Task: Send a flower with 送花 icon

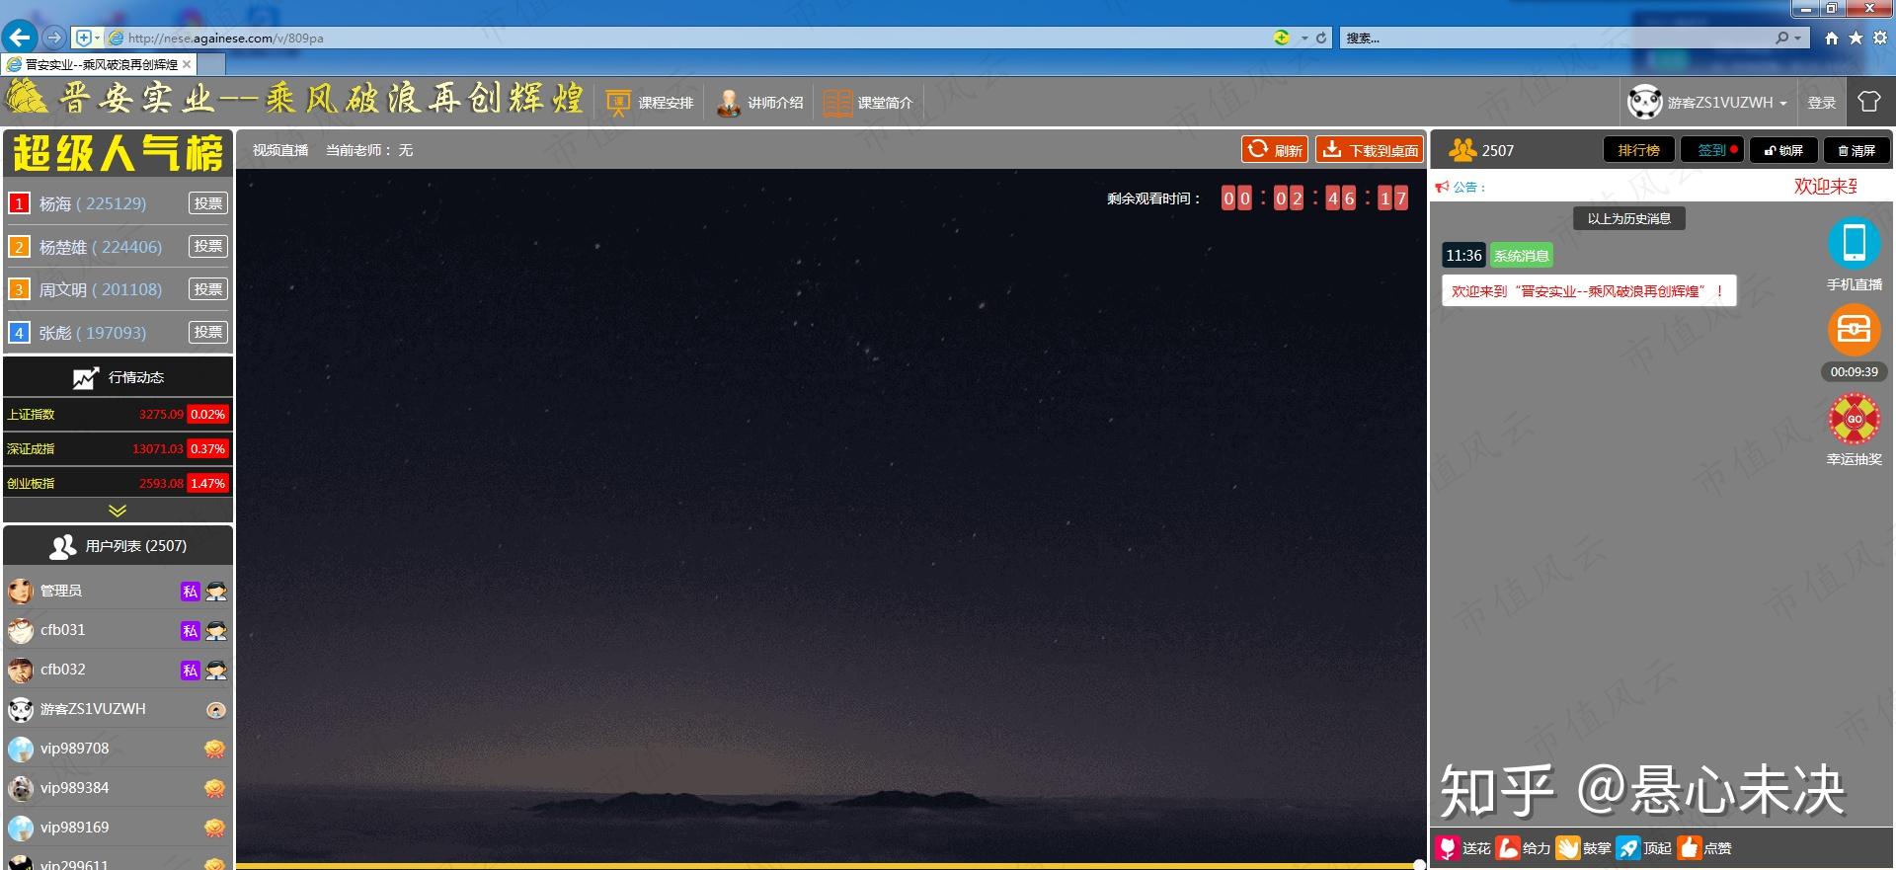Action: coord(1449,848)
